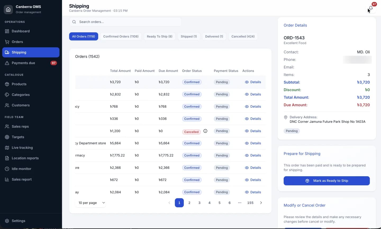Image resolution: width=381 pixels, height=229 pixels.
Task: Switch to Confirmed Orders (1108) tab
Action: tap(121, 37)
